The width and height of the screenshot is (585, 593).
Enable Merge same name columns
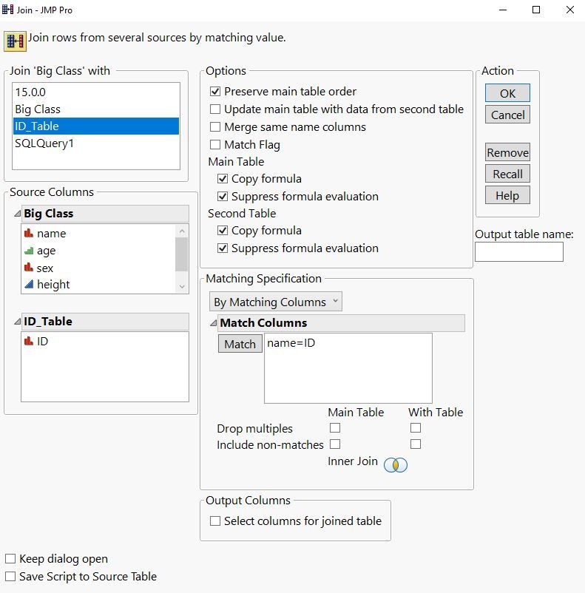tap(216, 127)
